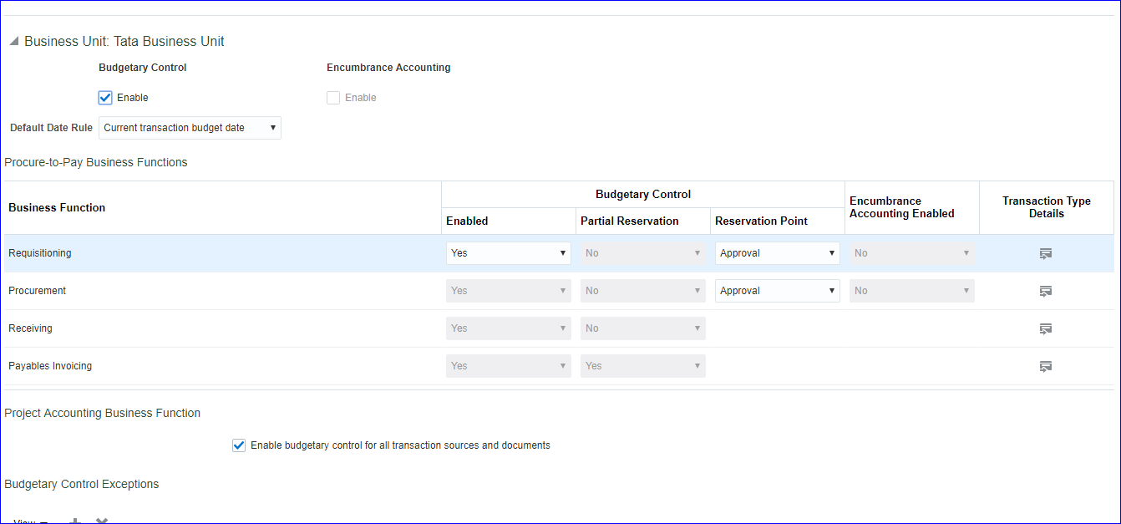Collapse the Tata Business Unit section
Image resolution: width=1121 pixels, height=524 pixels.
(14, 42)
